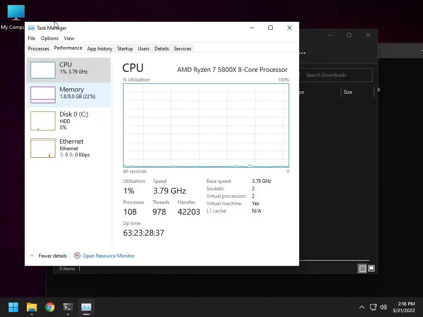Switch to the Processes tab
This screenshot has height=317, width=423.
(x=38, y=49)
